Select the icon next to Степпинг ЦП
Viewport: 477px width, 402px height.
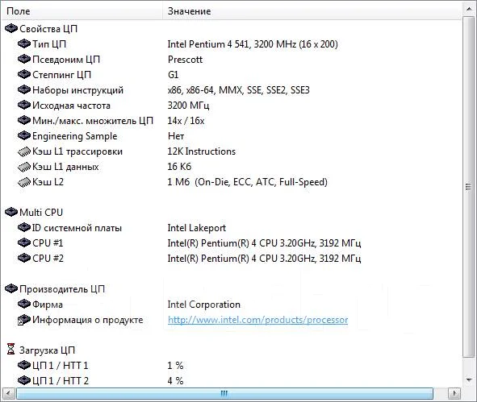click(24, 74)
